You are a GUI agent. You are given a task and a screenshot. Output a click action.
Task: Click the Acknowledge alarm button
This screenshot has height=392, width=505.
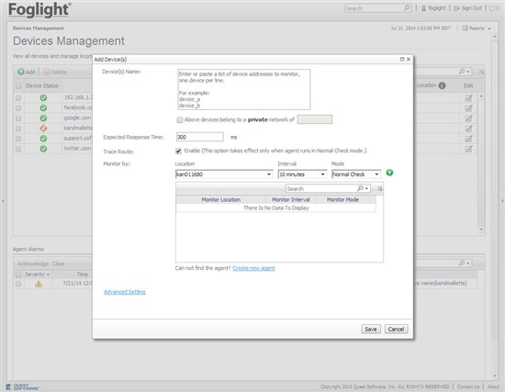[x=33, y=263]
